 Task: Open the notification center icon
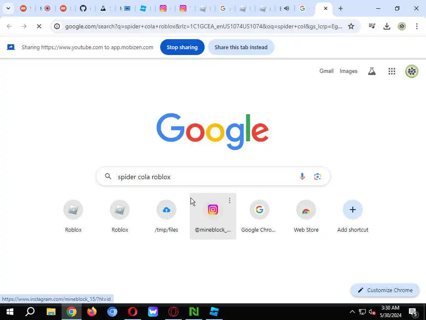point(413,312)
